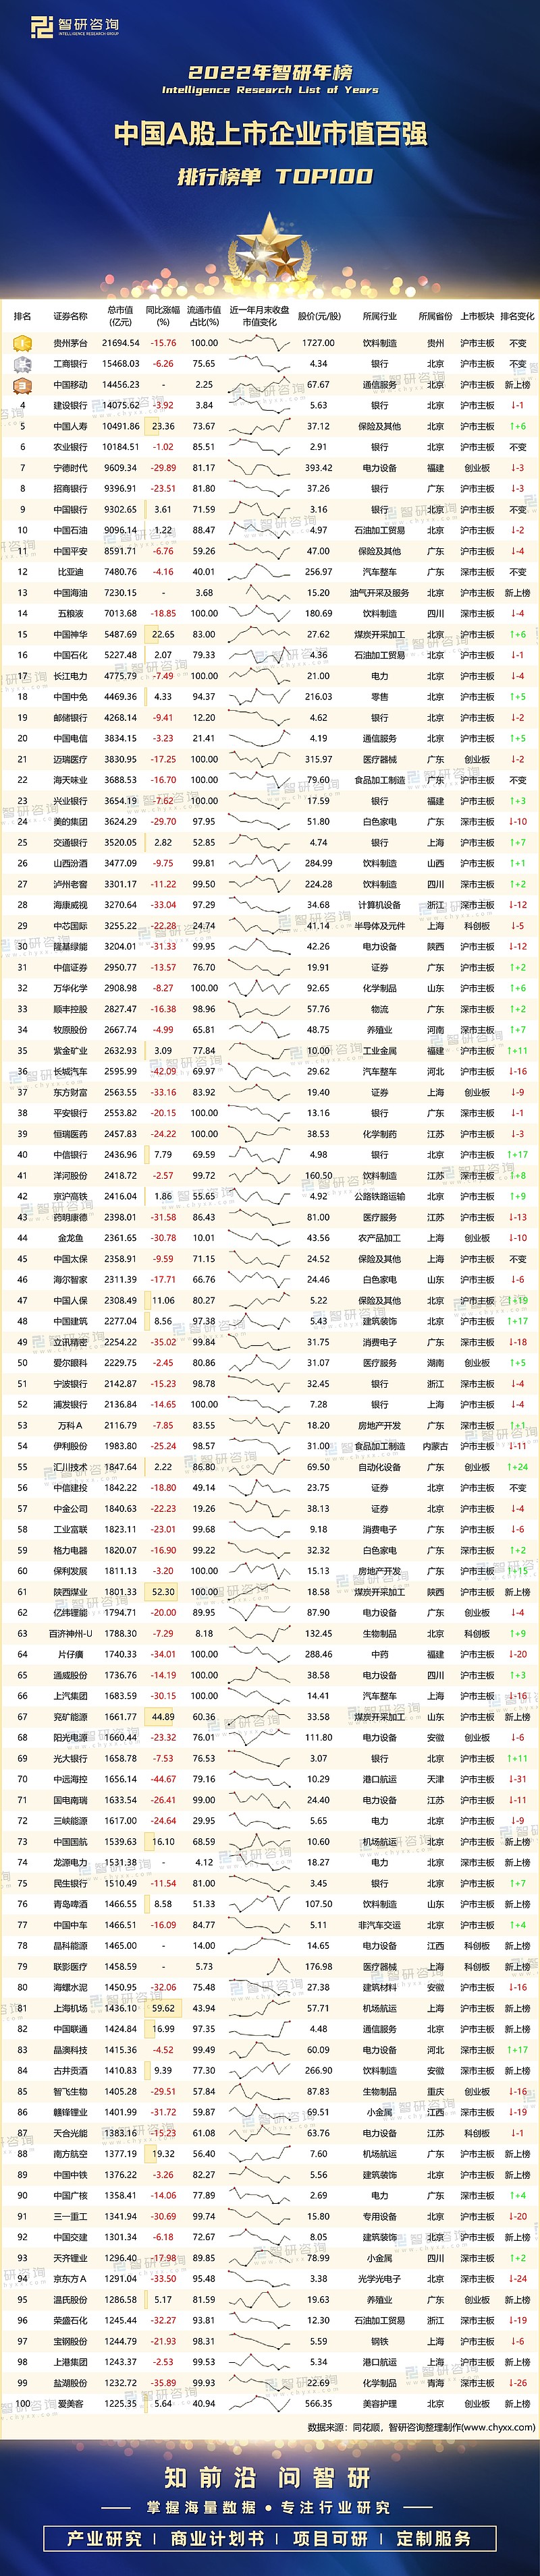Select the company name 立讯精密

tap(70, 1343)
